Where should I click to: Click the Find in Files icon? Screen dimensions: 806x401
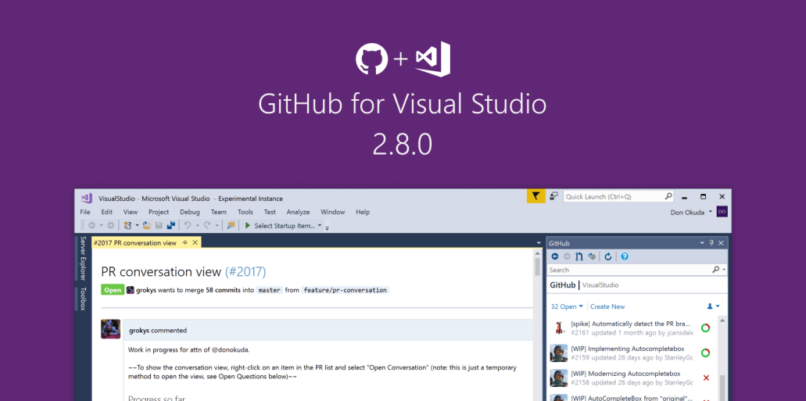point(231,225)
